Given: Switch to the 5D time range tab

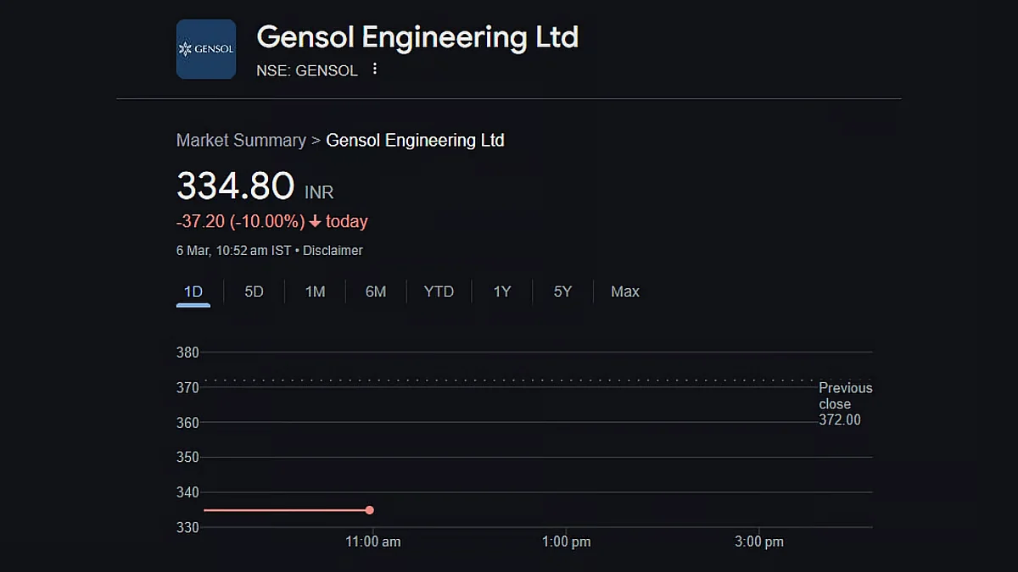Looking at the screenshot, I should 254,292.
